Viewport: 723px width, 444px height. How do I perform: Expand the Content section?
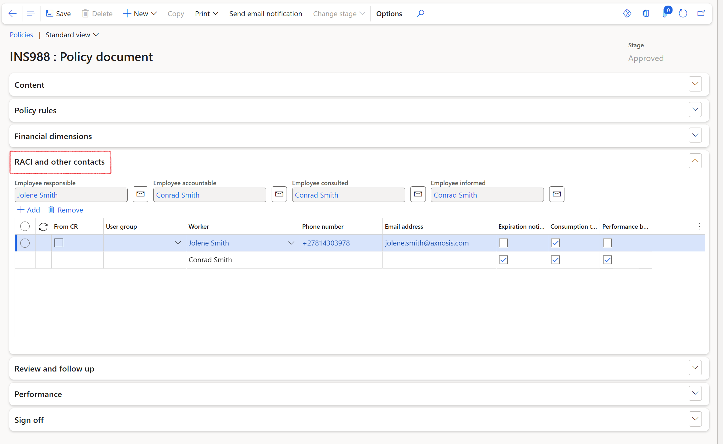695,84
